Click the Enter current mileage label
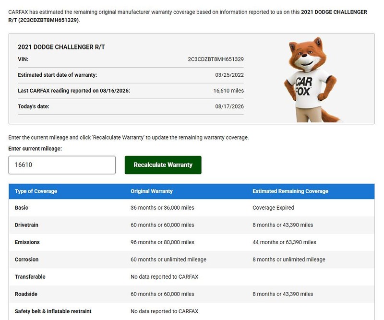This screenshot has height=320, width=384. tap(35, 149)
